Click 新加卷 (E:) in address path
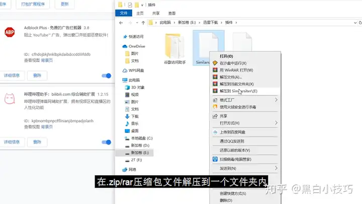 [187, 23]
